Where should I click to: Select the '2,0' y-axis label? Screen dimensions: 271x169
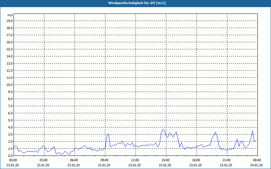pos(10,141)
